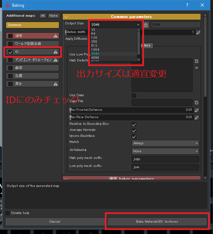Click the Substance Painter logo icon in title bar
The width and height of the screenshot is (213, 234).
click(x=7, y=5)
